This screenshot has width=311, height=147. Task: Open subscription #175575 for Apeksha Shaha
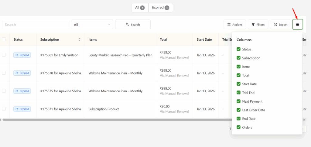[60, 91]
